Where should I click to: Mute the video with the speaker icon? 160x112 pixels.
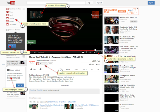point(35,52)
